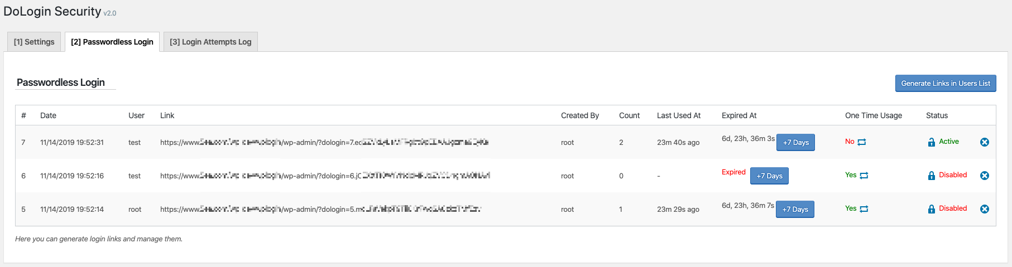The image size is (1012, 267).
Task: Toggle one time usage icon in row 7
Action: point(862,142)
